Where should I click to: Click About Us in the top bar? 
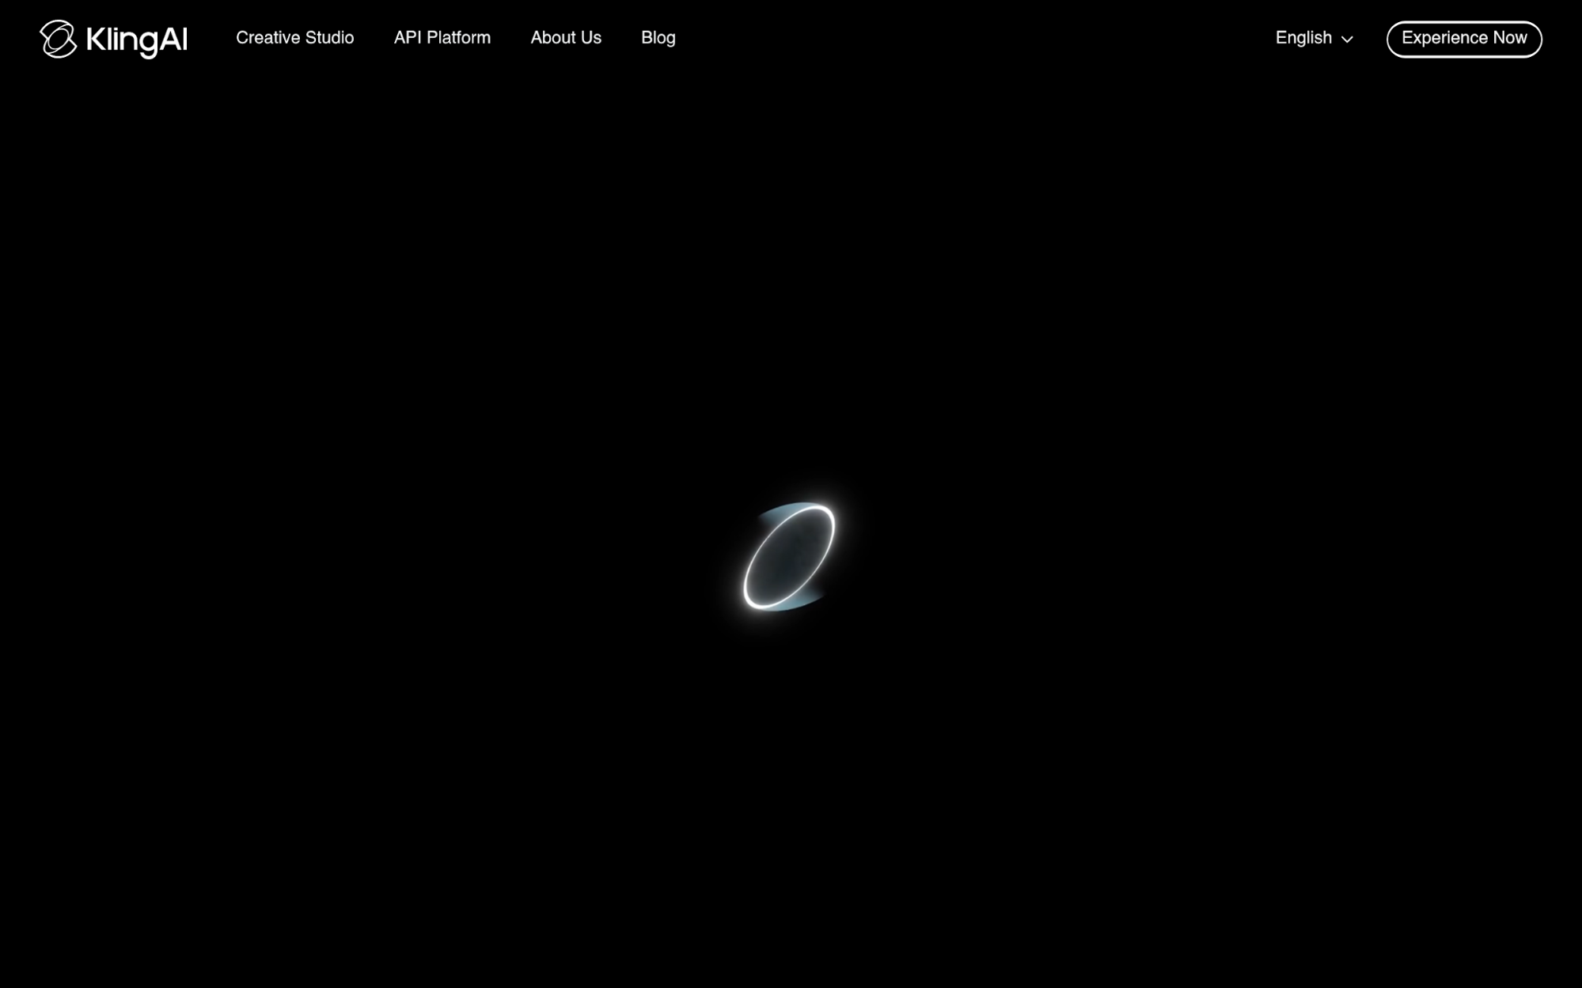click(x=565, y=38)
